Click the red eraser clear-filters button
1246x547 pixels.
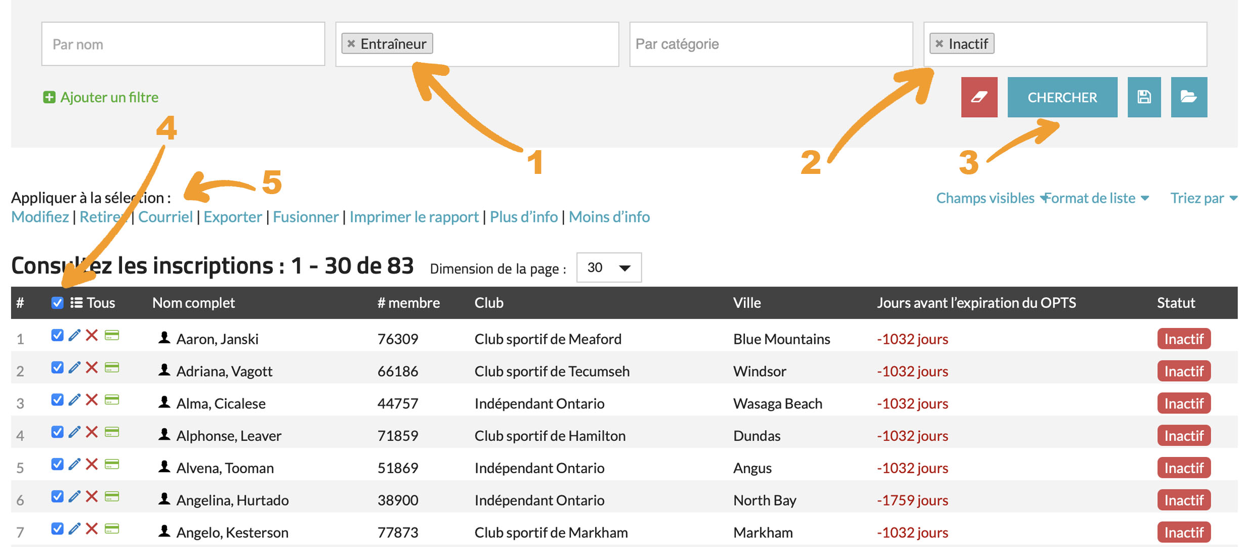(978, 97)
